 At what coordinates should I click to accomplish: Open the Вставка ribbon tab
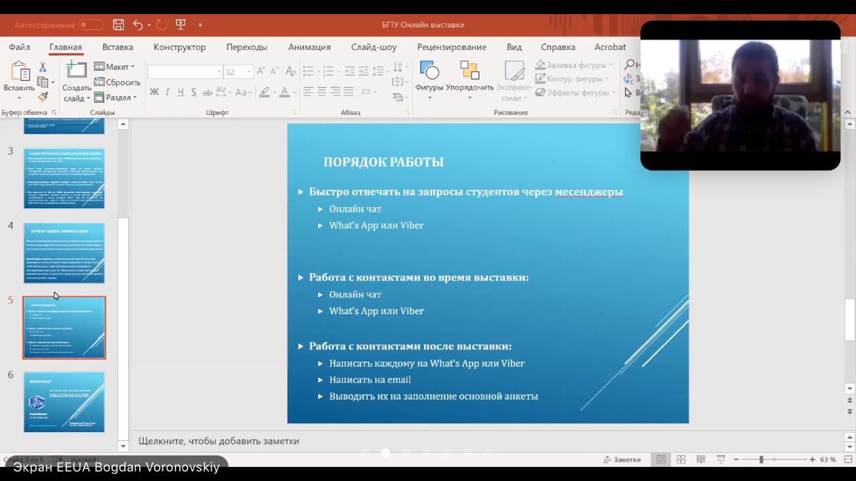click(x=118, y=47)
